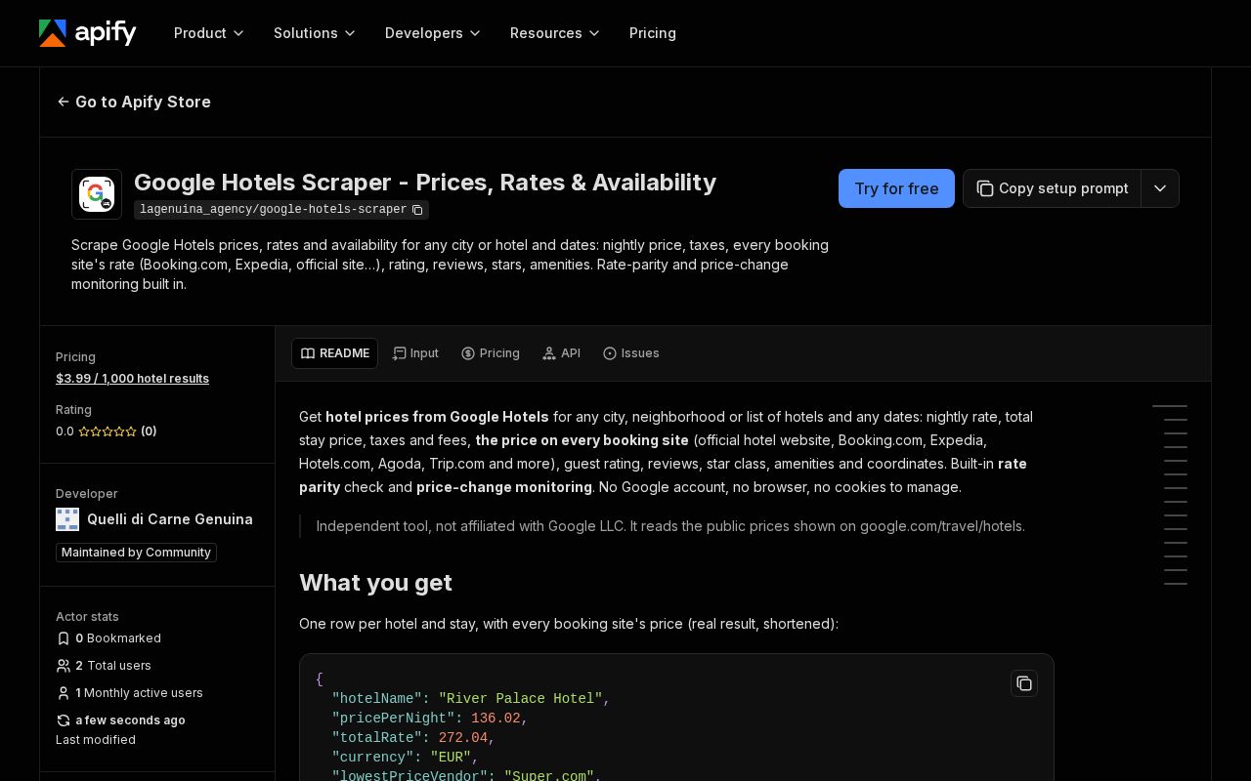The height and width of the screenshot is (781, 1251).
Task: Click the What you get heading
Action: click(375, 583)
